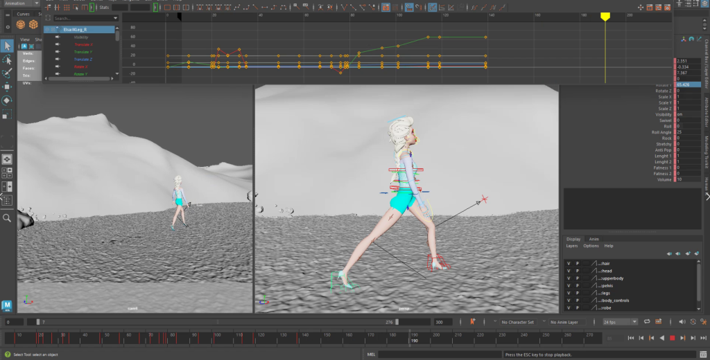Open the Layers menu in layer editor
The image size is (710, 360).
[572, 246]
